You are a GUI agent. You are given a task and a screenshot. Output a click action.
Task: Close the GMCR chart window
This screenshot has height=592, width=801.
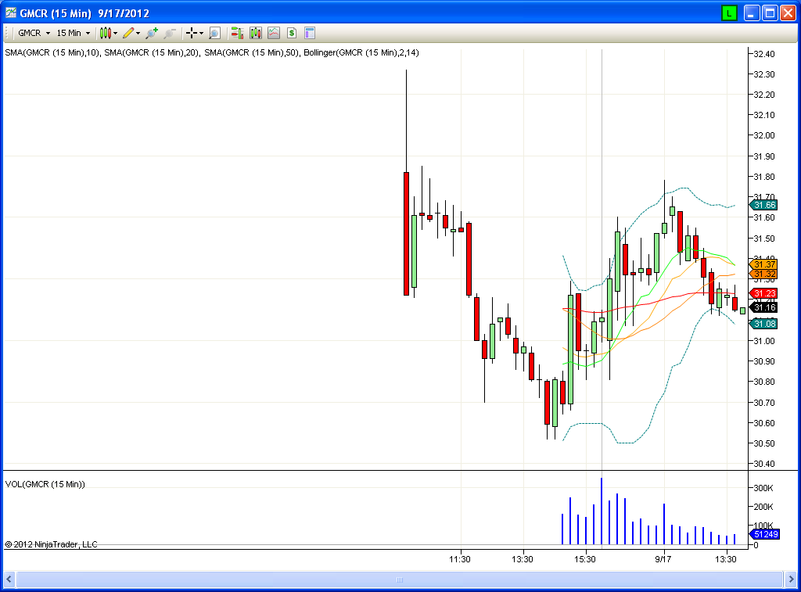(788, 13)
